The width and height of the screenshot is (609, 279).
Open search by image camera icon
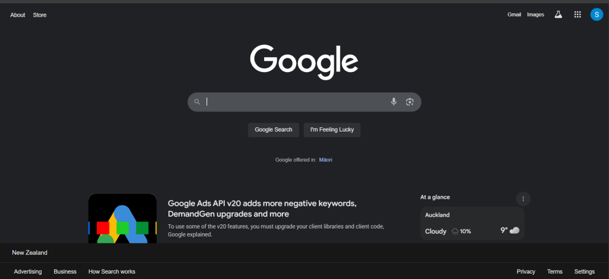(x=409, y=102)
